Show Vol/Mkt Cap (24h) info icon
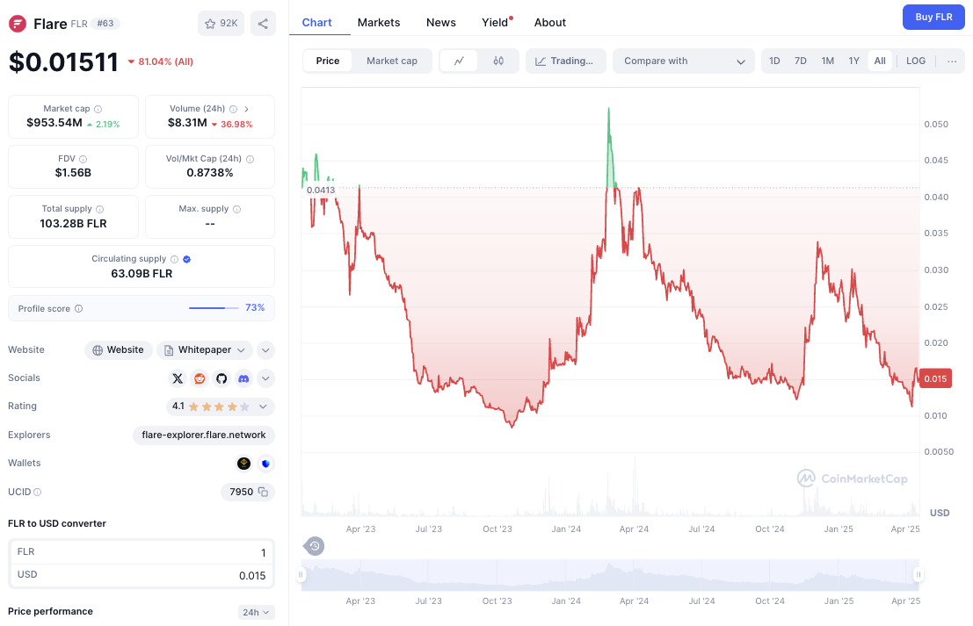 click(251, 159)
